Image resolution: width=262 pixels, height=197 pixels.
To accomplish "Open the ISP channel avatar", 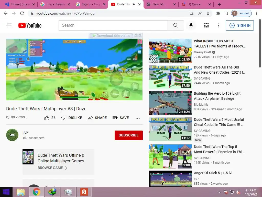I will pos(12,135).
